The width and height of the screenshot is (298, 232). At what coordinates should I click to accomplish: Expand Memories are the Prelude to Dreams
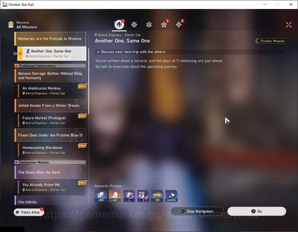(50, 39)
